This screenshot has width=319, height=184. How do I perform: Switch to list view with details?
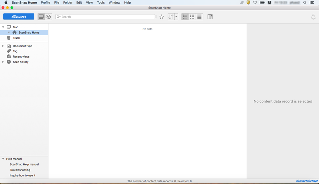(185, 17)
